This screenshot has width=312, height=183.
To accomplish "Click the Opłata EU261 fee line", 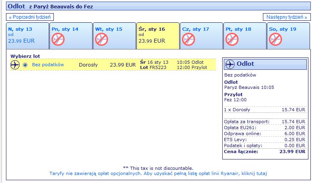I will (x=265, y=128).
